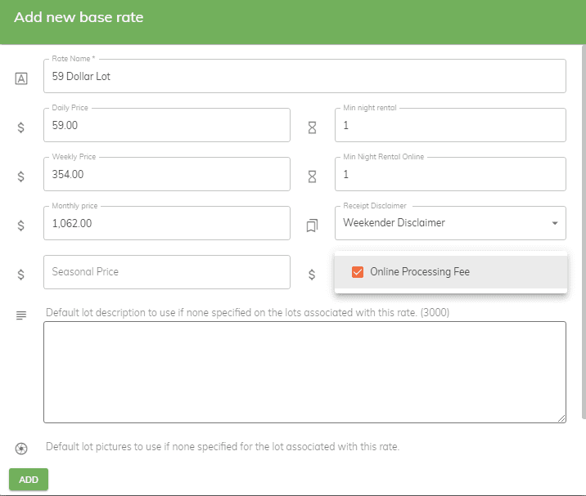Screen dimensions: 586x496
Task: Select the Online Processing Fee menu option
Action: (x=451, y=272)
